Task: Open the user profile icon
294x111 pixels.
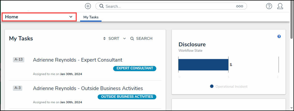Action: [x=280, y=6]
